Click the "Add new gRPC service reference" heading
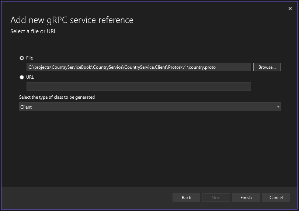 [x=72, y=20]
